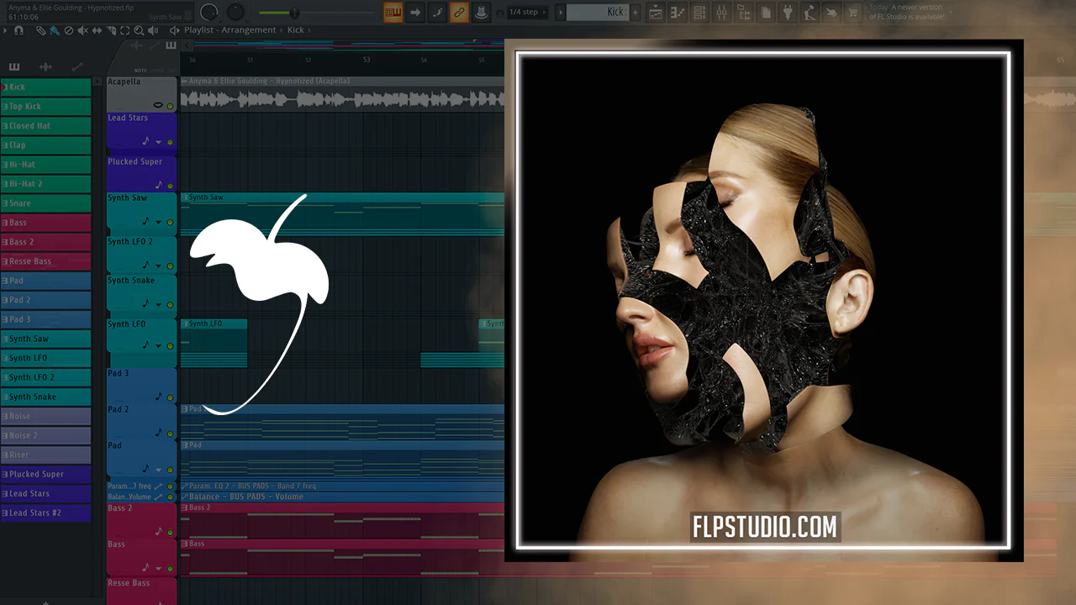The image size is (1076, 605).
Task: Click the FLPSTUDIO.COM cover artwork
Action: coord(764,300)
